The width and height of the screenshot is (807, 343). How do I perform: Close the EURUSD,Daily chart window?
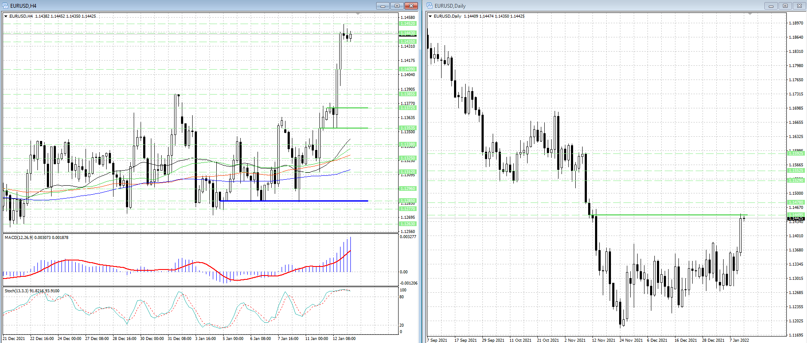pyautogui.click(x=799, y=6)
